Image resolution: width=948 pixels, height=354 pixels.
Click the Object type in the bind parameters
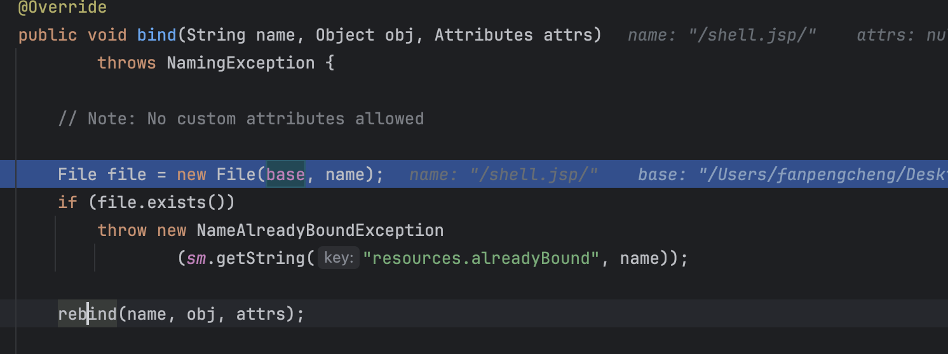coord(345,35)
